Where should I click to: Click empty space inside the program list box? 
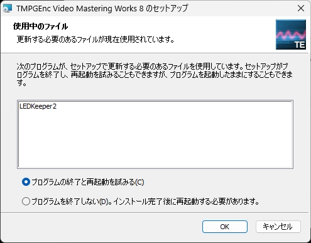(x=155, y=140)
